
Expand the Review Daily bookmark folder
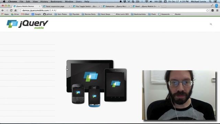tap(89, 14)
